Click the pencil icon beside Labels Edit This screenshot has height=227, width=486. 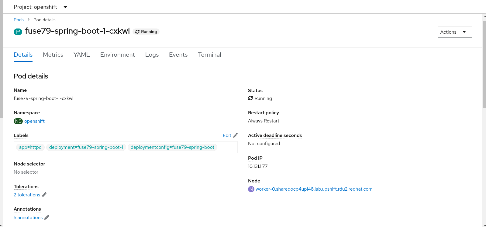[x=235, y=135]
